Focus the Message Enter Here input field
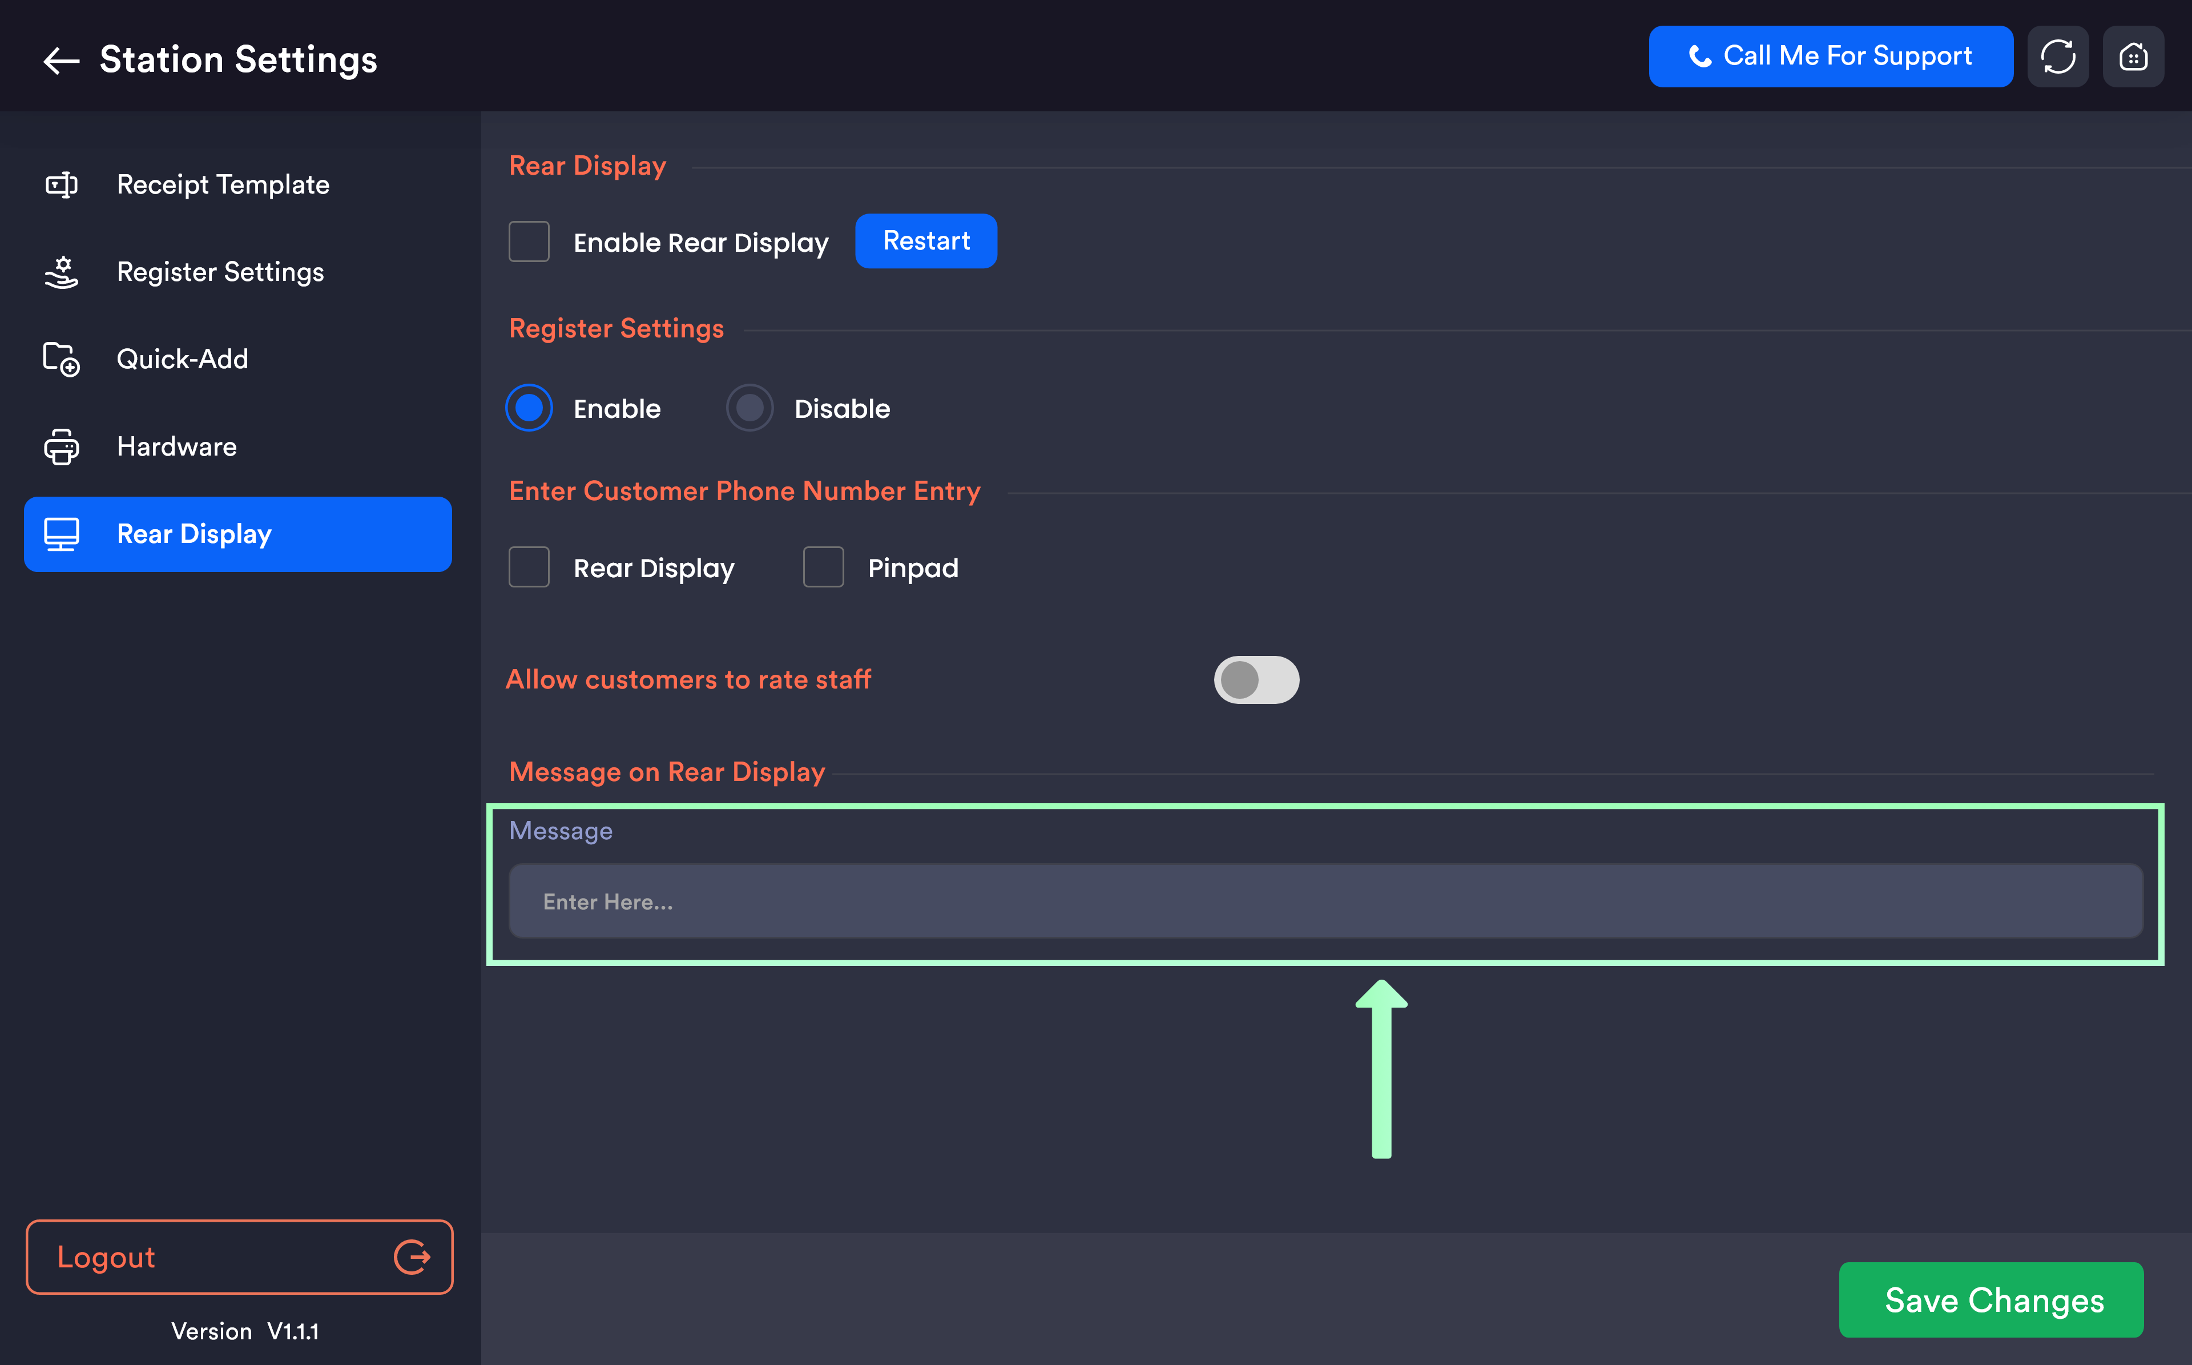This screenshot has height=1365, width=2192. pyautogui.click(x=1325, y=901)
